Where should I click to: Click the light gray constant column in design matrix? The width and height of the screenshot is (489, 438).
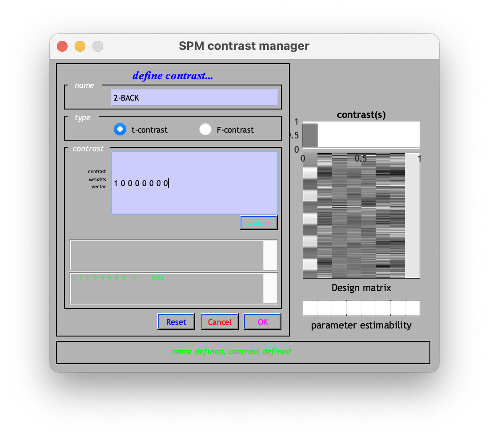coord(413,216)
